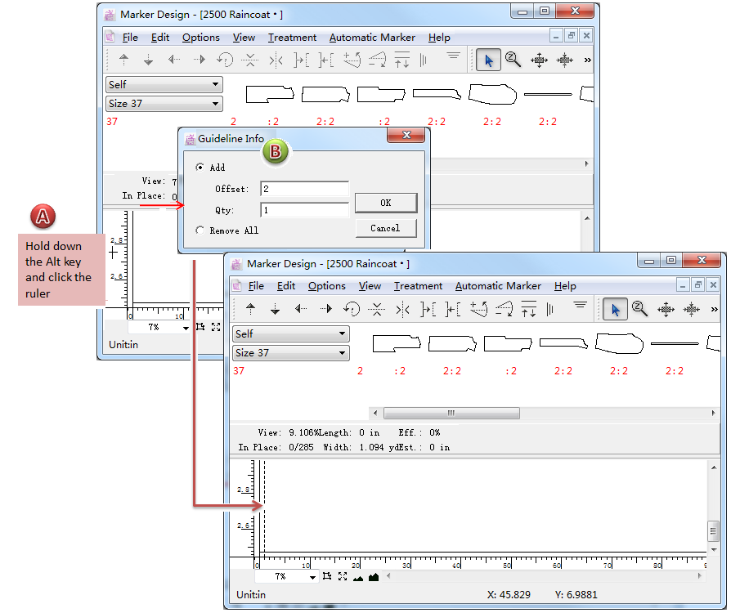Viewport: 731px width, 613px height.
Task: Click the piece list horizontal scrollbar thumb
Action: [450, 413]
